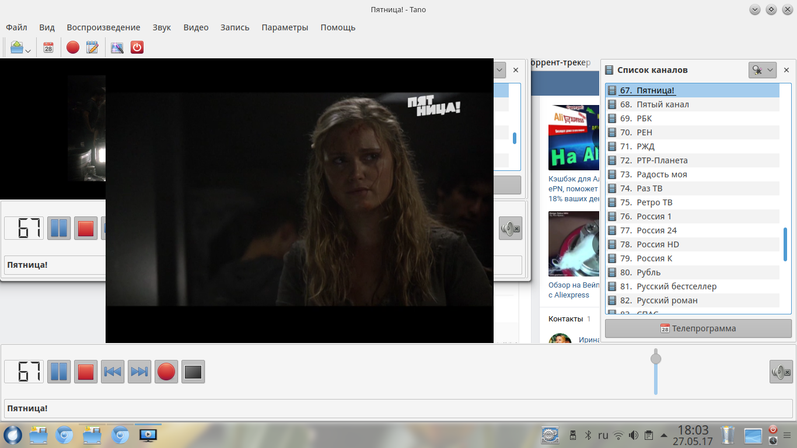The height and width of the screenshot is (448, 797).
Task: Stop playback in the main control bar
Action: click(x=86, y=372)
